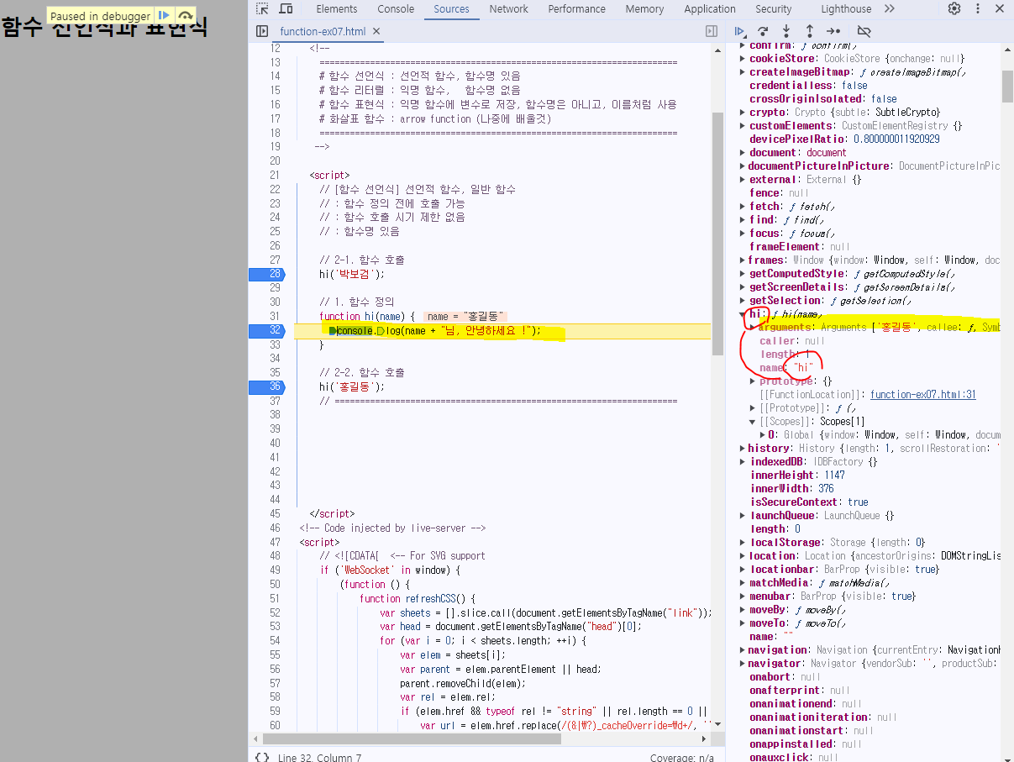This screenshot has height=762, width=1014.
Task: Click the Coverage: n/a status text
Action: (x=681, y=757)
